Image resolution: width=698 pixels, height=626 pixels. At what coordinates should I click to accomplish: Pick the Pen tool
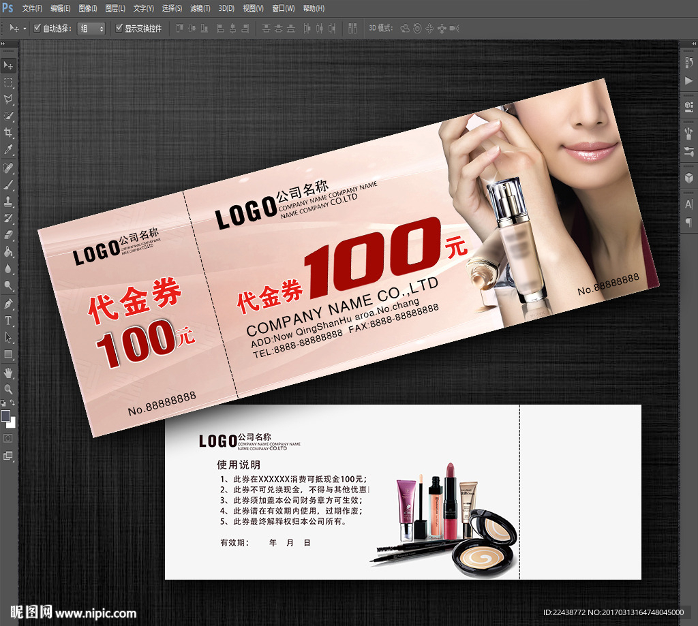tap(8, 304)
